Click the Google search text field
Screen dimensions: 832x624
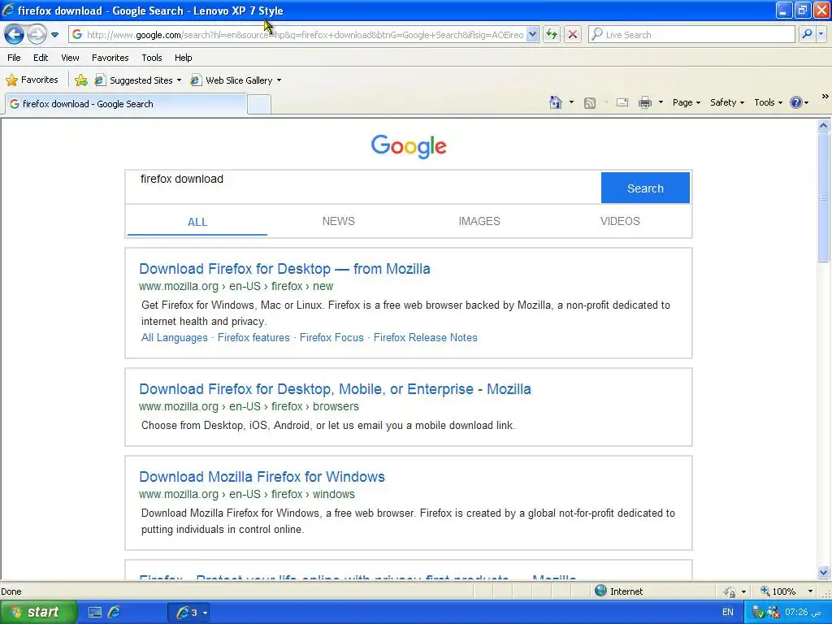click(x=363, y=187)
